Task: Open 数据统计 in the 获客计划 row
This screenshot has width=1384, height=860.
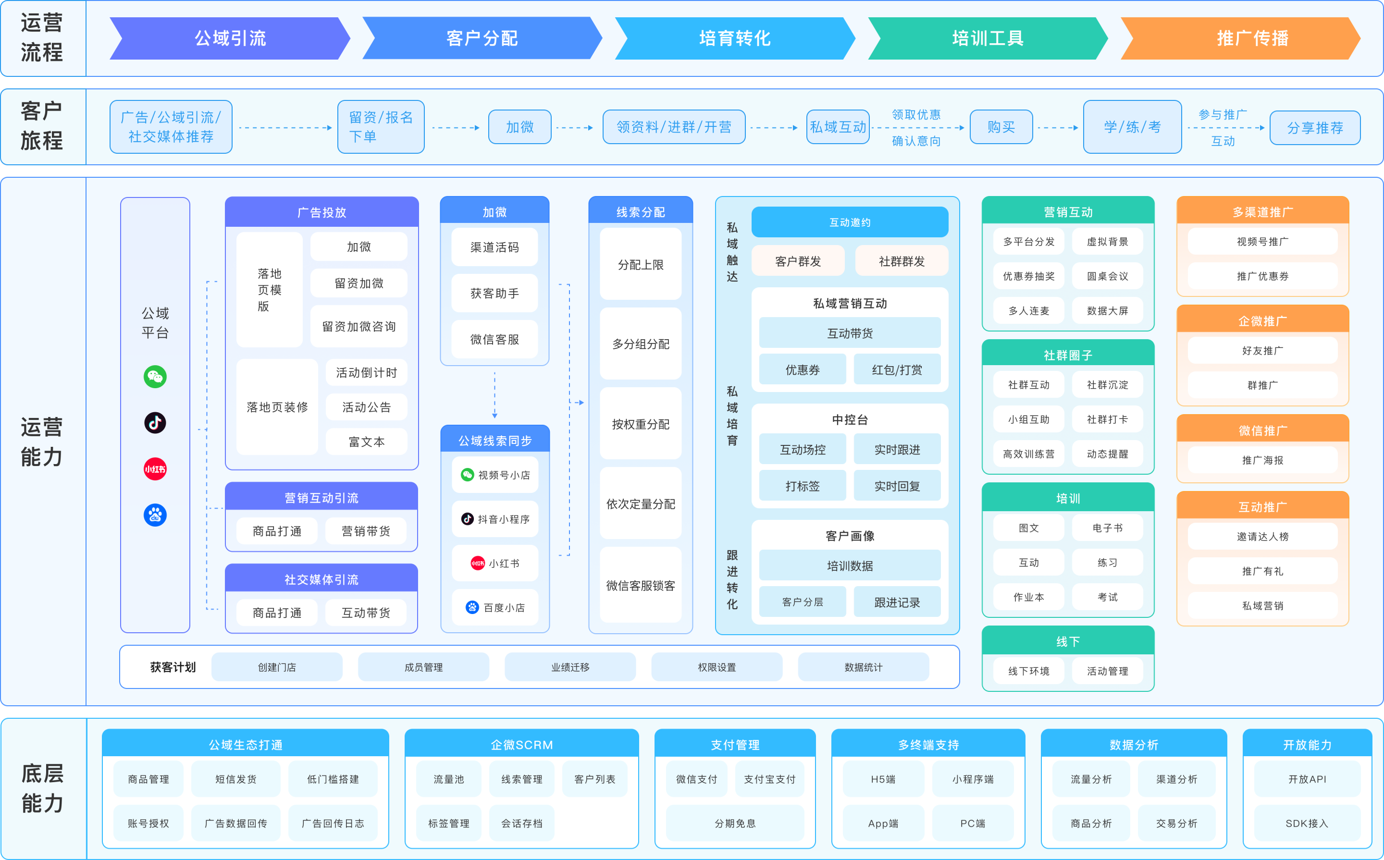Action: click(x=864, y=666)
